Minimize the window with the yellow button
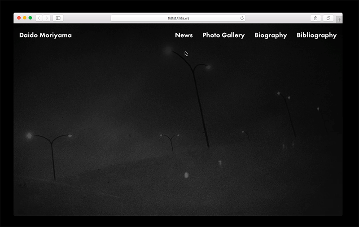The height and width of the screenshot is (227, 359). pyautogui.click(x=25, y=18)
